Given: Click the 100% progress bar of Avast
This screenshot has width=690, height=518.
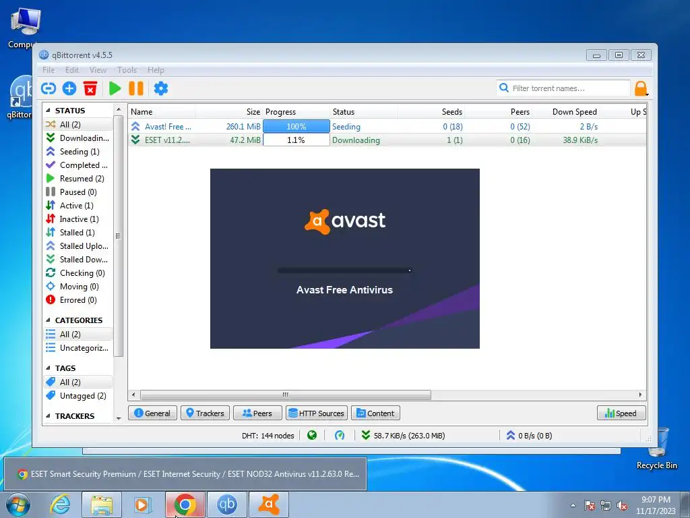Looking at the screenshot, I should (296, 126).
